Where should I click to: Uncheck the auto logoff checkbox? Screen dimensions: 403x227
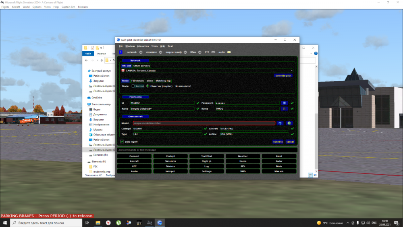point(122,142)
